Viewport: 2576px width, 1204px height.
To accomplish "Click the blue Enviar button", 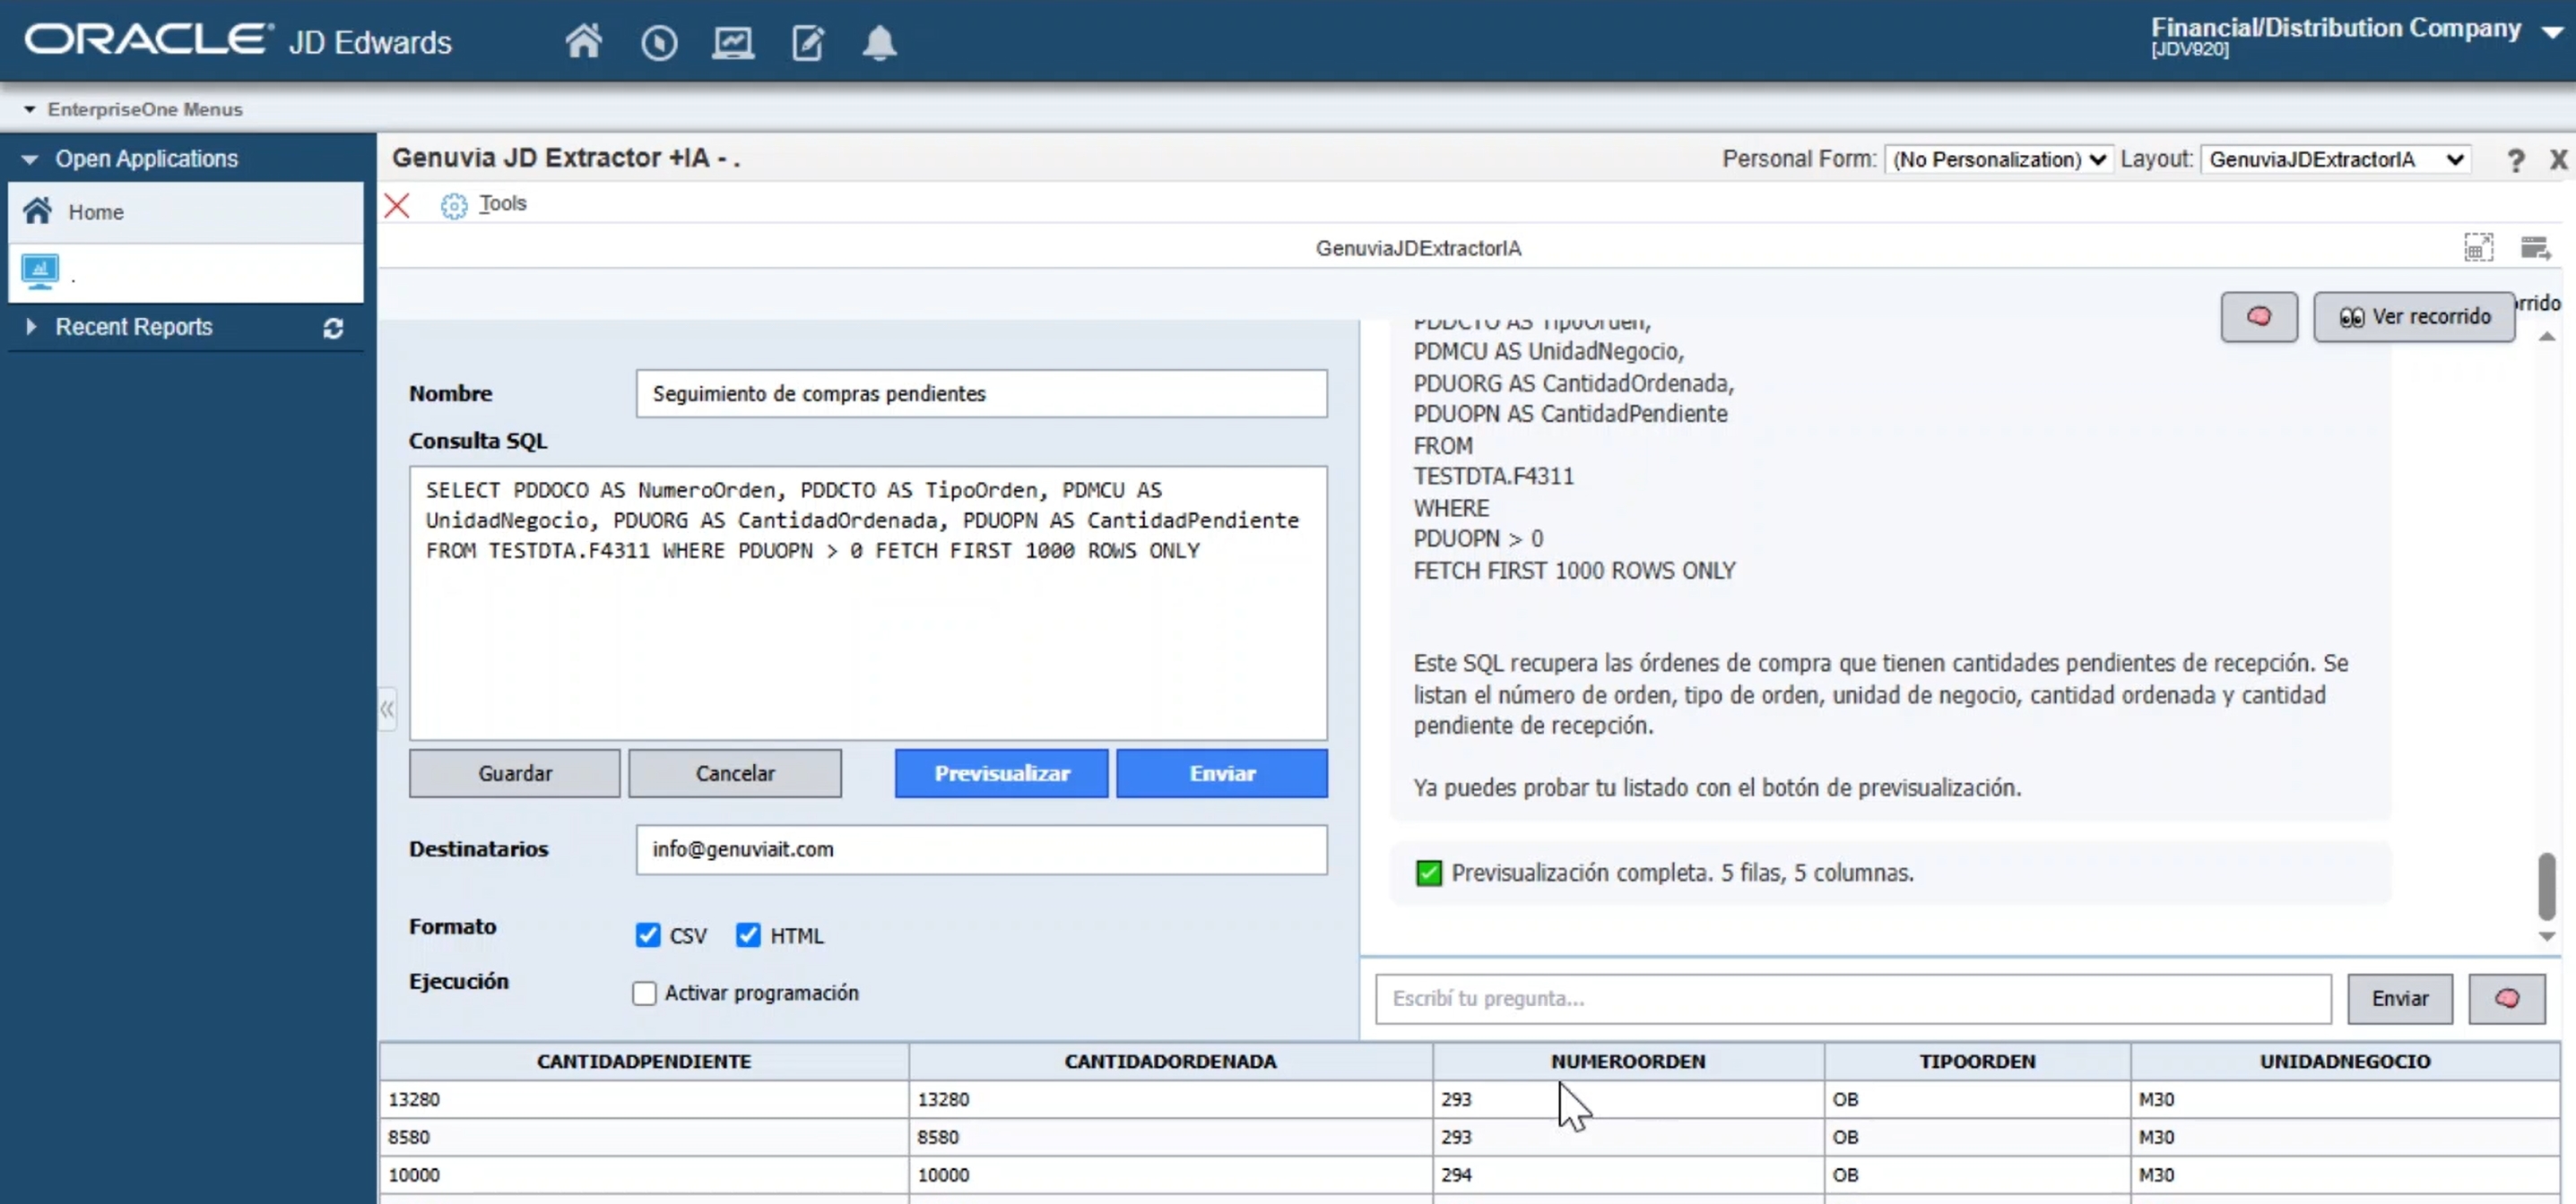I will click(x=1222, y=773).
